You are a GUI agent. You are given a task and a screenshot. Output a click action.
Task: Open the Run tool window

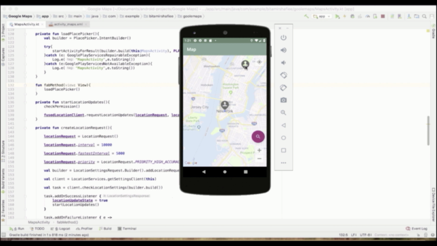click(17, 229)
